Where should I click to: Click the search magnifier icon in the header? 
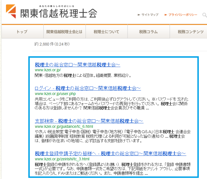[x=205, y=15]
